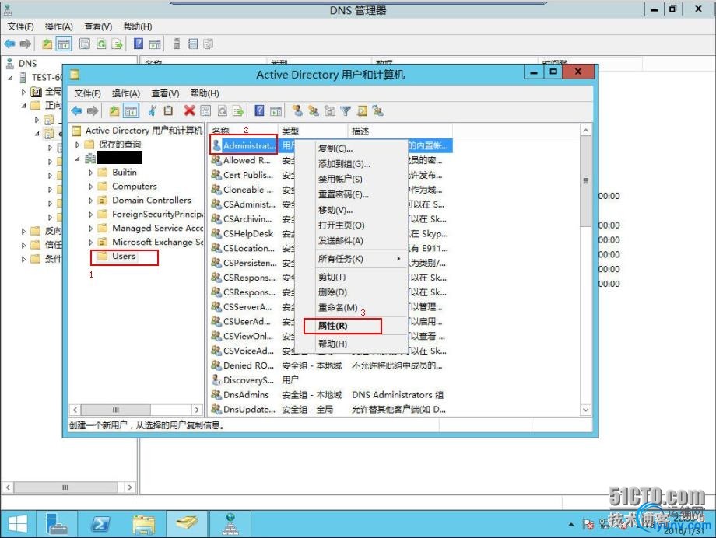This screenshot has height=538, width=716.
Task: Click Create new user icon
Action: click(297, 111)
